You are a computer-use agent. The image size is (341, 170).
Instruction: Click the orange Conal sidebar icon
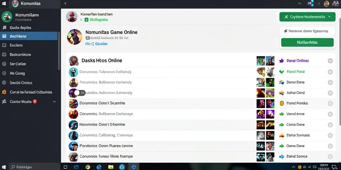pos(4,92)
